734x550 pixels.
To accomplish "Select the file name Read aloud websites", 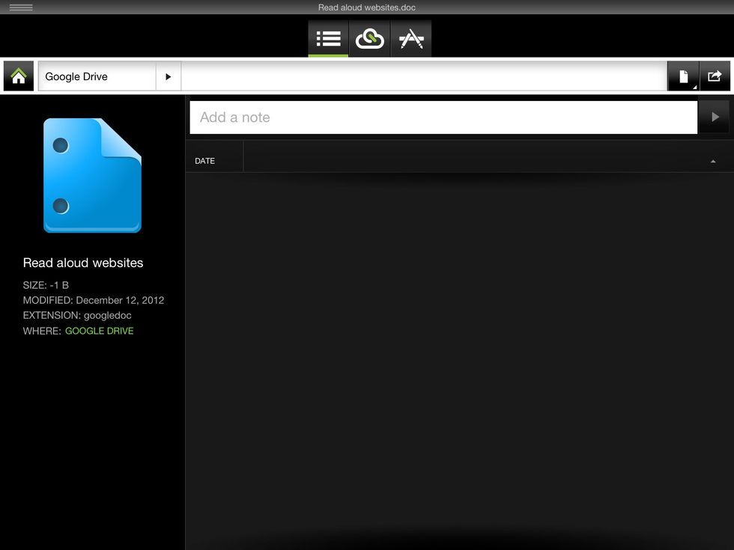I will (82, 263).
